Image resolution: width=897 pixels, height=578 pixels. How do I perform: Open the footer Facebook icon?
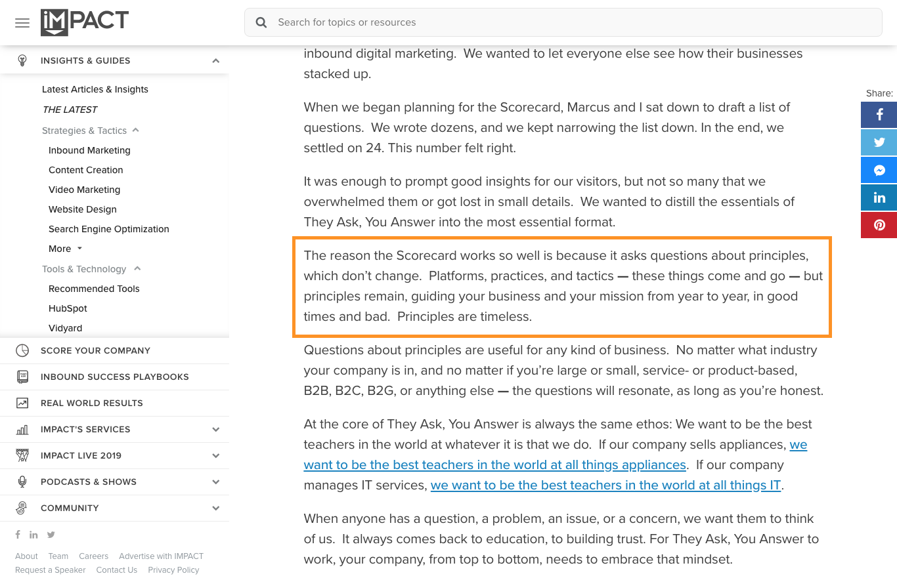[18, 535]
